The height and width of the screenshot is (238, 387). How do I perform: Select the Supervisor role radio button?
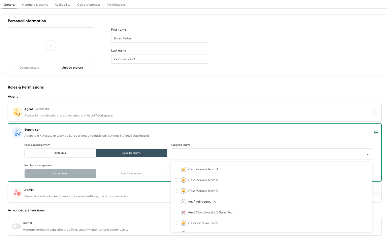pyautogui.click(x=376, y=133)
